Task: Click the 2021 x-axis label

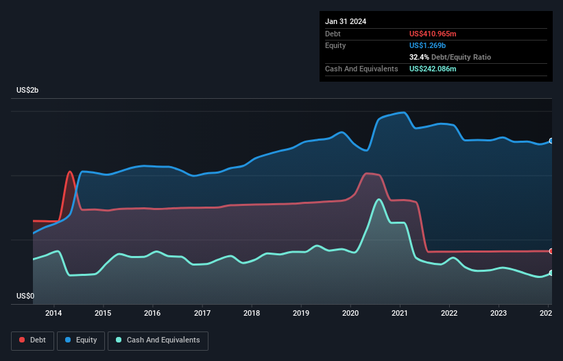Action: (400, 313)
